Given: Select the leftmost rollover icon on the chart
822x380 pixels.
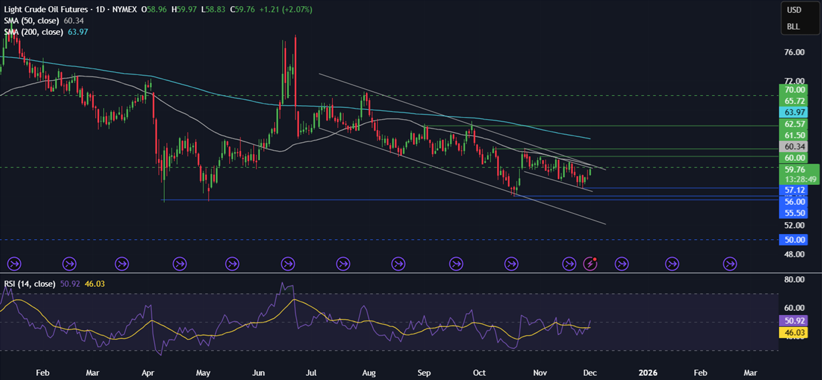Looking at the screenshot, I should pyautogui.click(x=14, y=264).
